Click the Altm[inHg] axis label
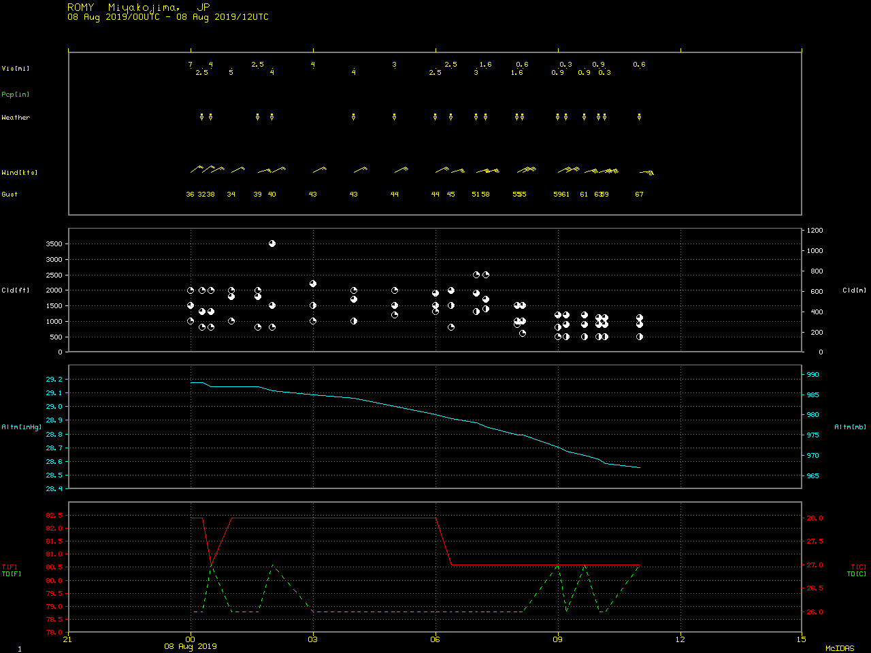 coord(22,427)
